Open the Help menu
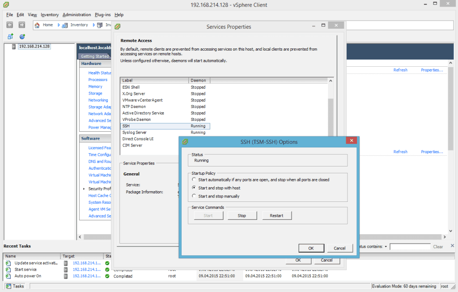 pyautogui.click(x=119, y=15)
